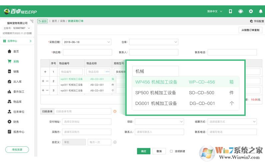Click the 字段配置 gear icon
The height and width of the screenshot is (162, 265).
pyautogui.click(x=251, y=21)
